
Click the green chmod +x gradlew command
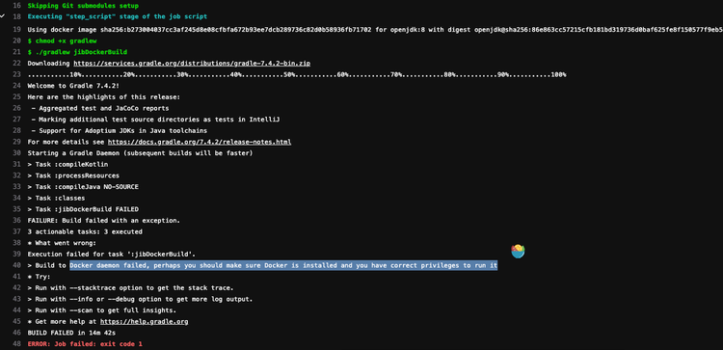coord(62,40)
